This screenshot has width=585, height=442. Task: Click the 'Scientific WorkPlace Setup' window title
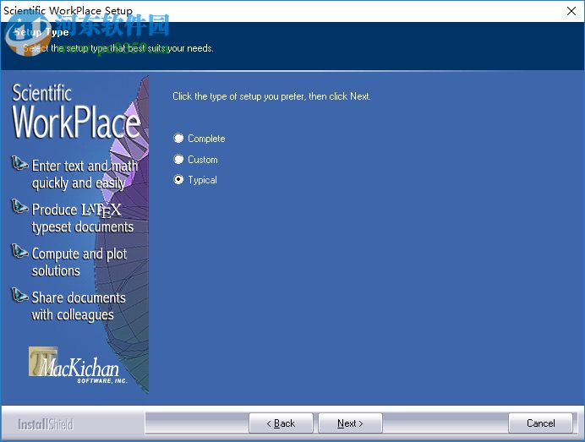(68, 10)
